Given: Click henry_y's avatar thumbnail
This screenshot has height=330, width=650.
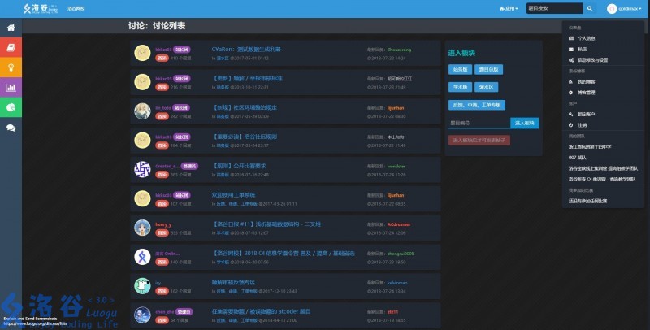Looking at the screenshot, I should [142, 228].
